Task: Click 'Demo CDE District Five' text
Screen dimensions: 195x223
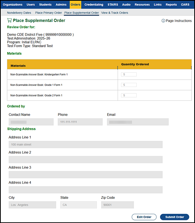Action: point(25,34)
